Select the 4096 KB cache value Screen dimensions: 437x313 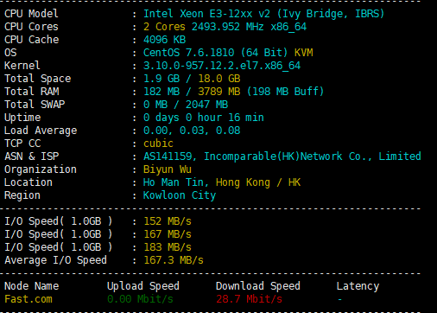click(165, 40)
